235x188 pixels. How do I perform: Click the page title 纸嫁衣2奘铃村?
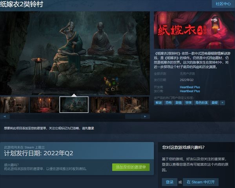22,4
